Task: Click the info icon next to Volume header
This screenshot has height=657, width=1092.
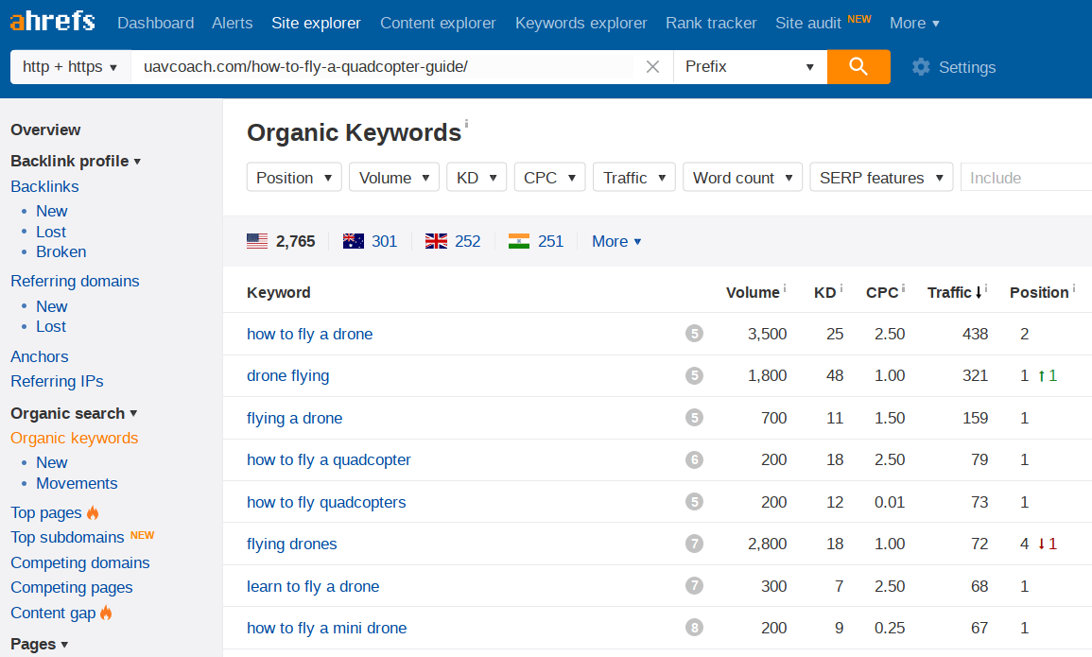Action: point(785,287)
